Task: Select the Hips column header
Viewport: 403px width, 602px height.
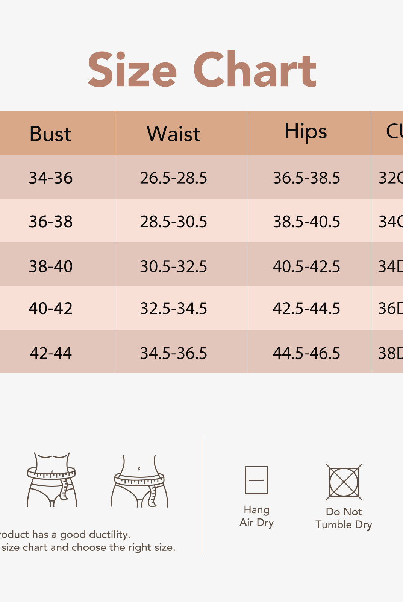Action: point(306,132)
